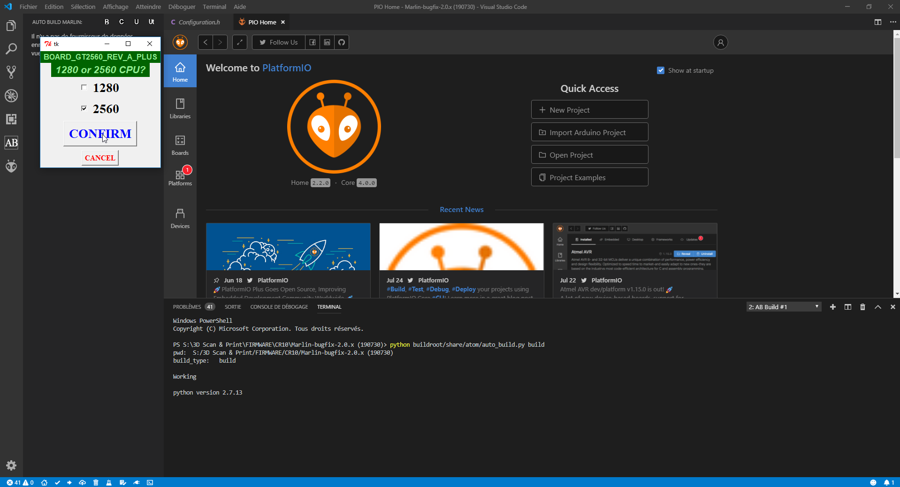
Task: Open the Auto Build Marlin (AB) view
Action: coord(11,143)
